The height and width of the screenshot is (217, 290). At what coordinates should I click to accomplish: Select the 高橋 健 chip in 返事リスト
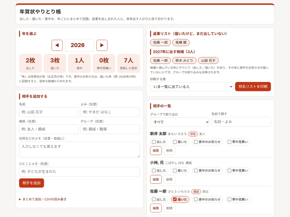click(x=181, y=42)
